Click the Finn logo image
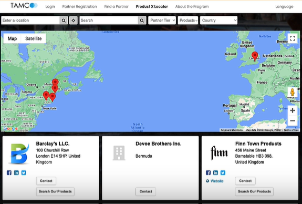This screenshot has height=204, width=302. click(x=219, y=153)
